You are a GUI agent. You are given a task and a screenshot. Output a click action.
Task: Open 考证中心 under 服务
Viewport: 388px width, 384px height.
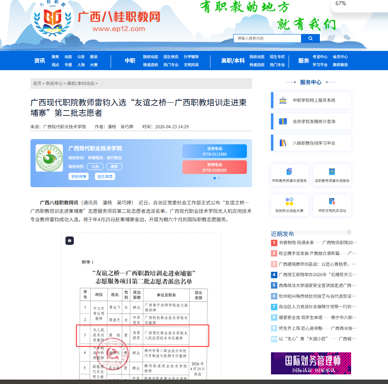(x=320, y=57)
